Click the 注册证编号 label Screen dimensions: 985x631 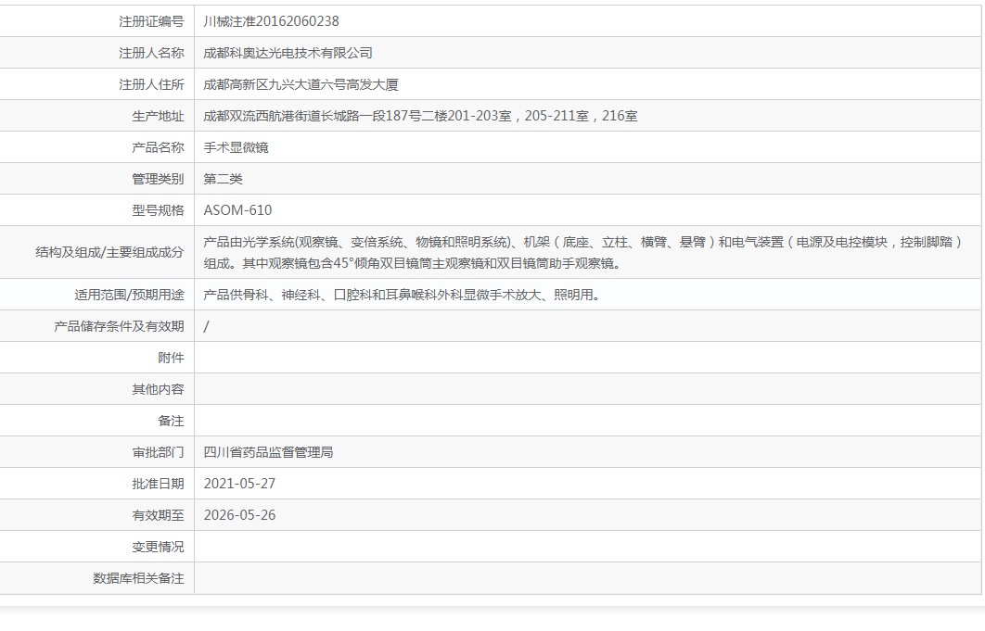pyautogui.click(x=151, y=21)
